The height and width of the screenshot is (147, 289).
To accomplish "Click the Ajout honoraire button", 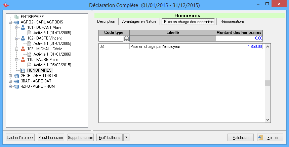I will [51, 138].
